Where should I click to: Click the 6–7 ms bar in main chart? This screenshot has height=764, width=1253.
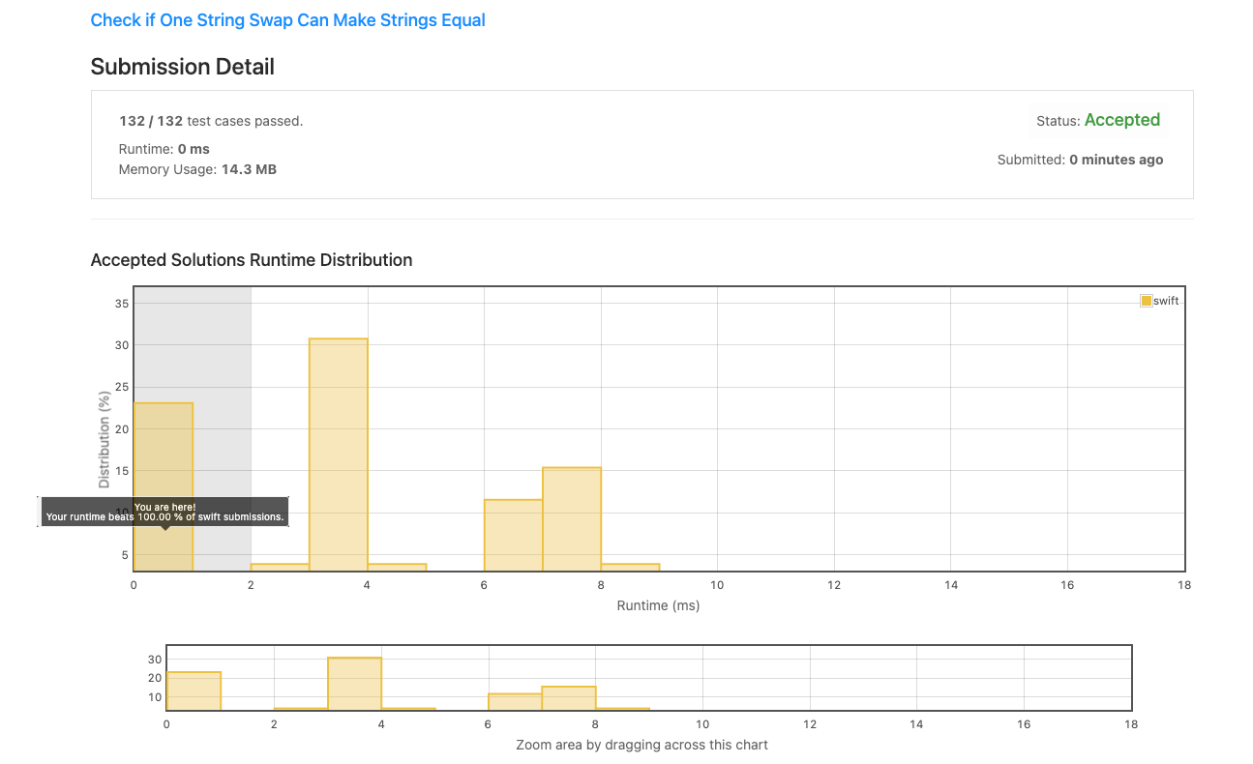coord(514,535)
